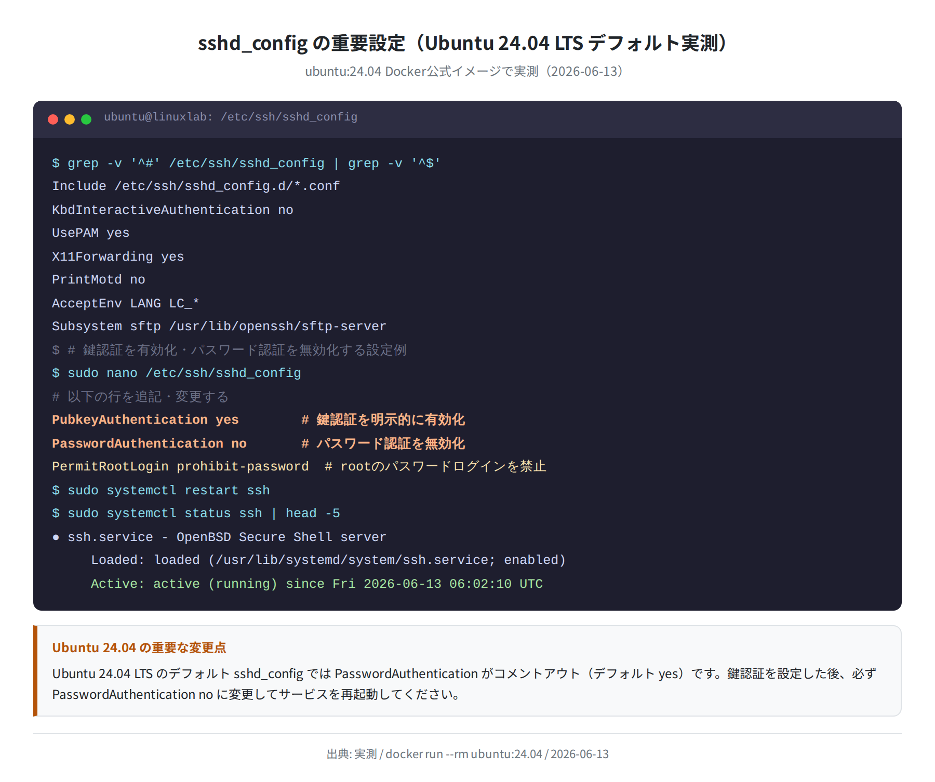Click the comment パスワード認証を無効化

click(383, 443)
